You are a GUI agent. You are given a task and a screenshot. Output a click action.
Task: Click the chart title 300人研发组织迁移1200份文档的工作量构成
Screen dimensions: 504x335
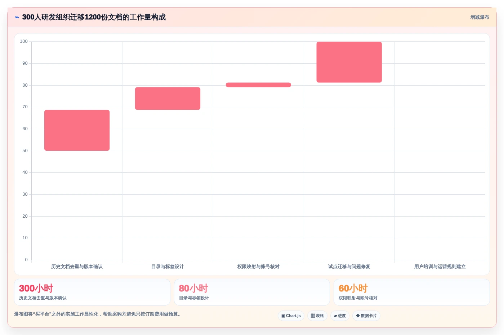94,17
